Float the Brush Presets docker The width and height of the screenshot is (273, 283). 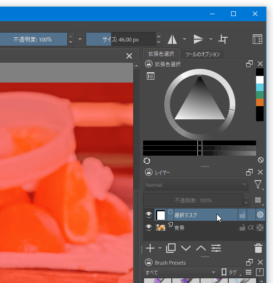pos(249,262)
